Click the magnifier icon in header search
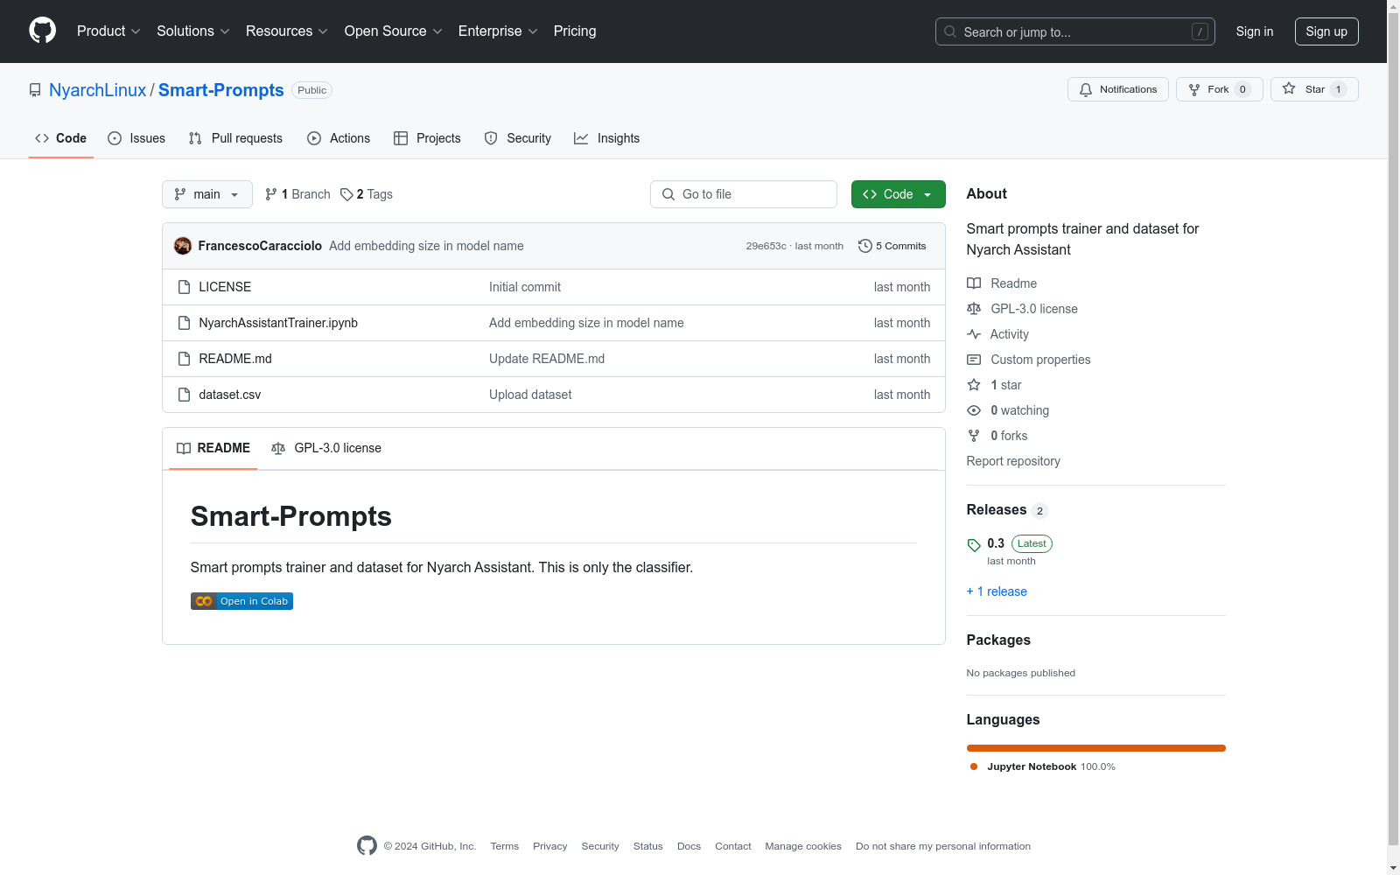The height and width of the screenshot is (875, 1400). [950, 31]
